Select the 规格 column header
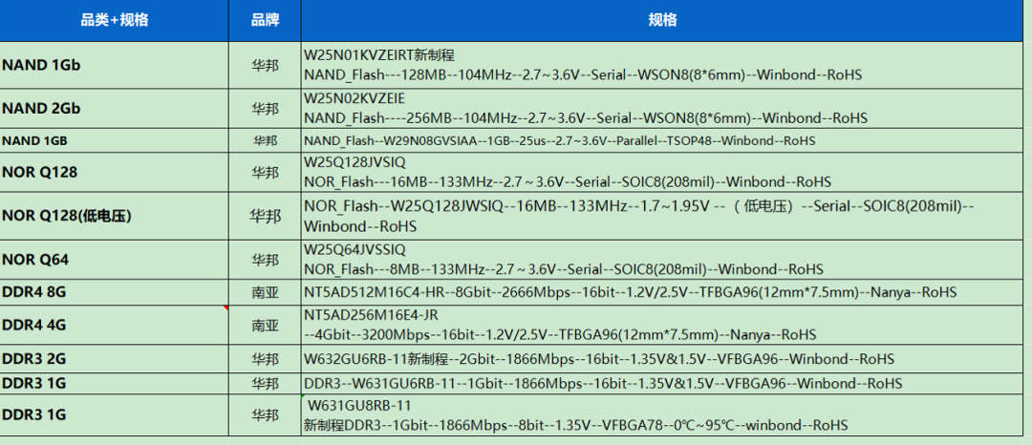This screenshot has width=1032, height=445. click(662, 20)
